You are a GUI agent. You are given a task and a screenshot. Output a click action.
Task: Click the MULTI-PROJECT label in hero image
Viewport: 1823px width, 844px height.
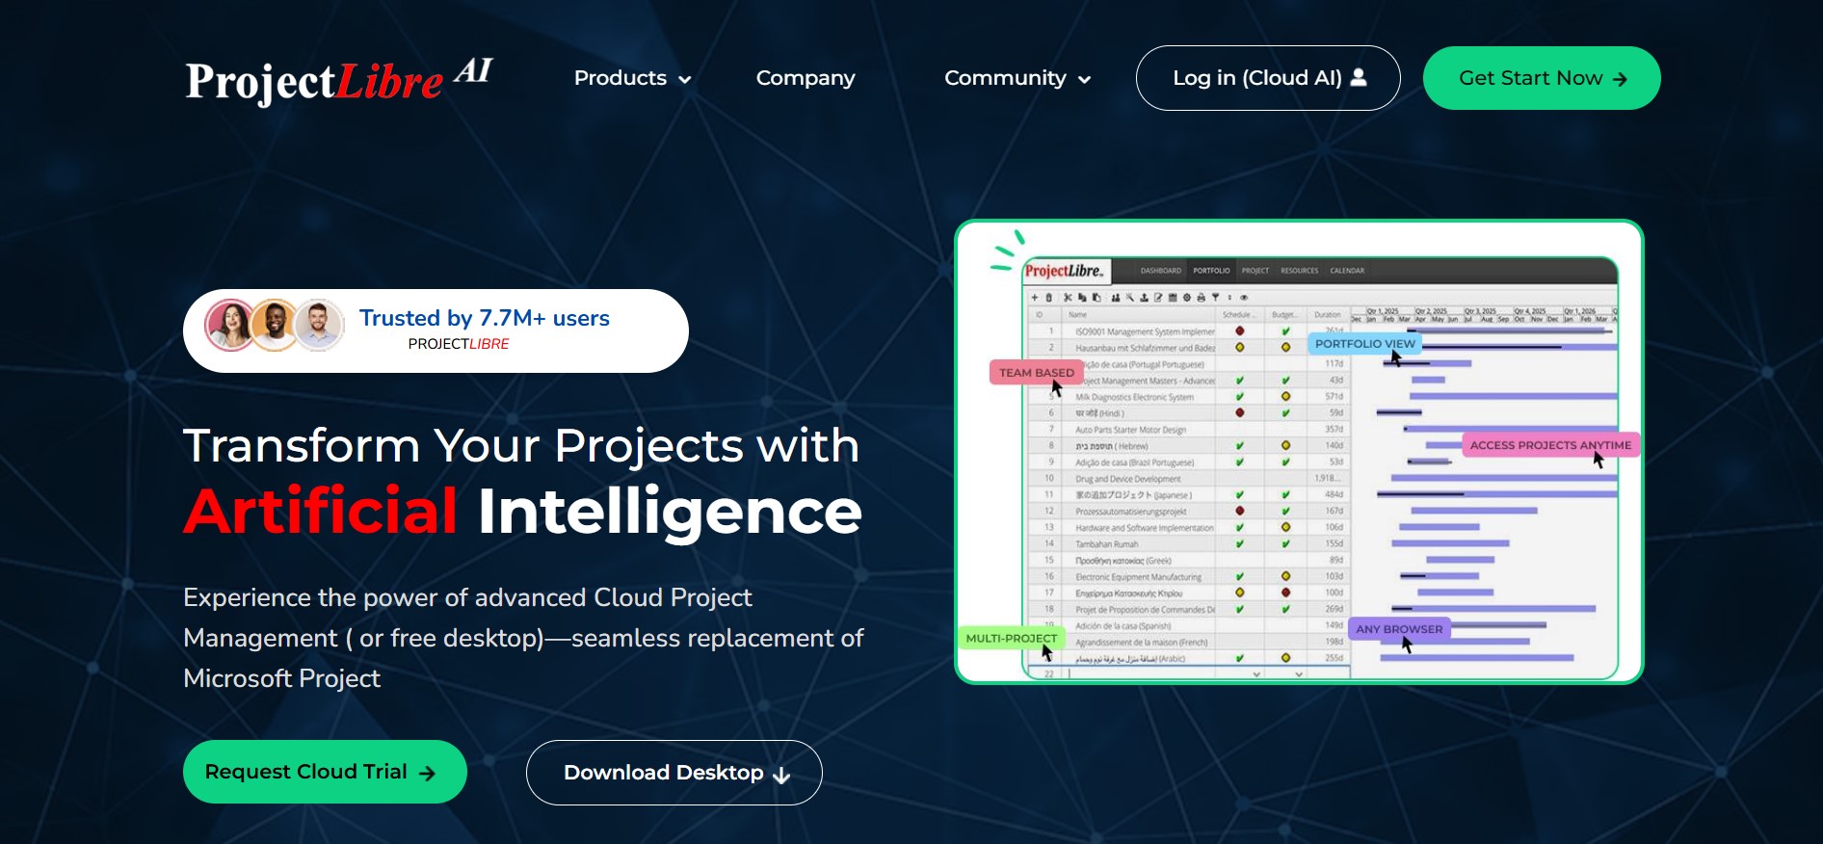[1011, 638]
